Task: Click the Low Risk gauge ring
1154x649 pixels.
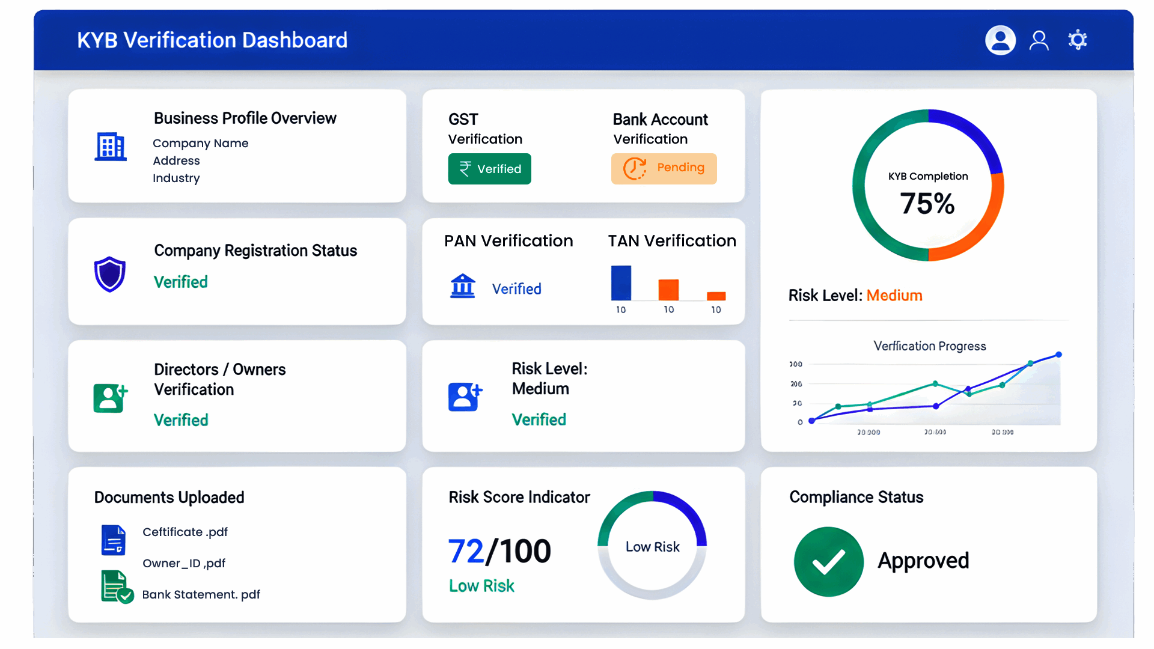Action: (652, 546)
